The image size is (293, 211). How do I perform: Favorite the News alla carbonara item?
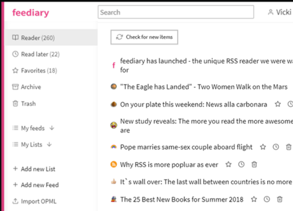(278, 104)
